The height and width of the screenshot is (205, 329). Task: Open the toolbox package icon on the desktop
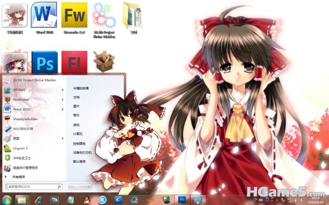coord(104,61)
